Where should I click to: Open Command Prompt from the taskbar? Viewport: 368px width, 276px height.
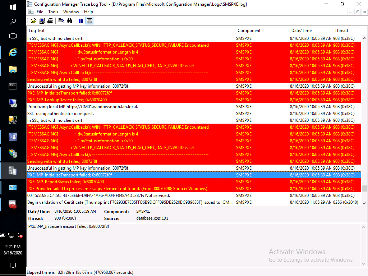pos(13,86)
